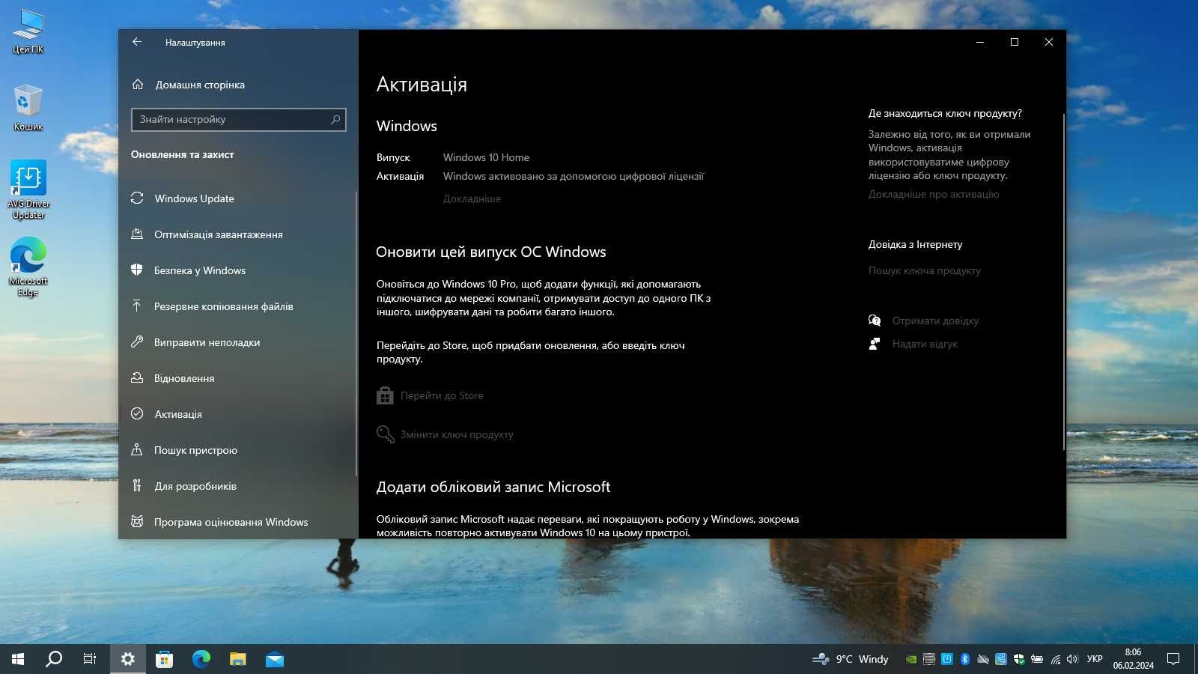Viewport: 1198px width, 674px height.
Task: Open Виправити неполадки page
Action: pyautogui.click(x=207, y=342)
